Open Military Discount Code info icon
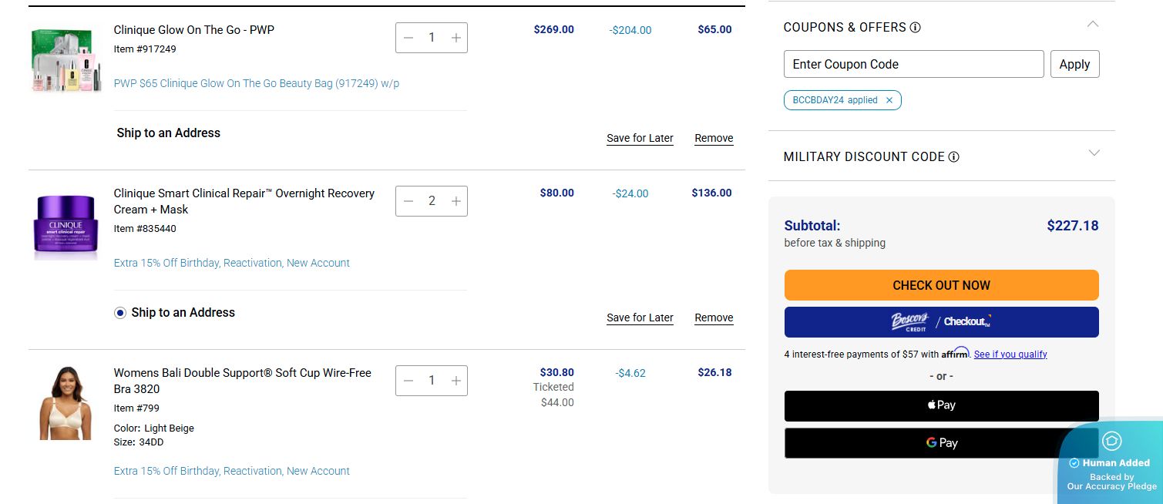Screen dimensions: 1163x504 tap(953, 157)
